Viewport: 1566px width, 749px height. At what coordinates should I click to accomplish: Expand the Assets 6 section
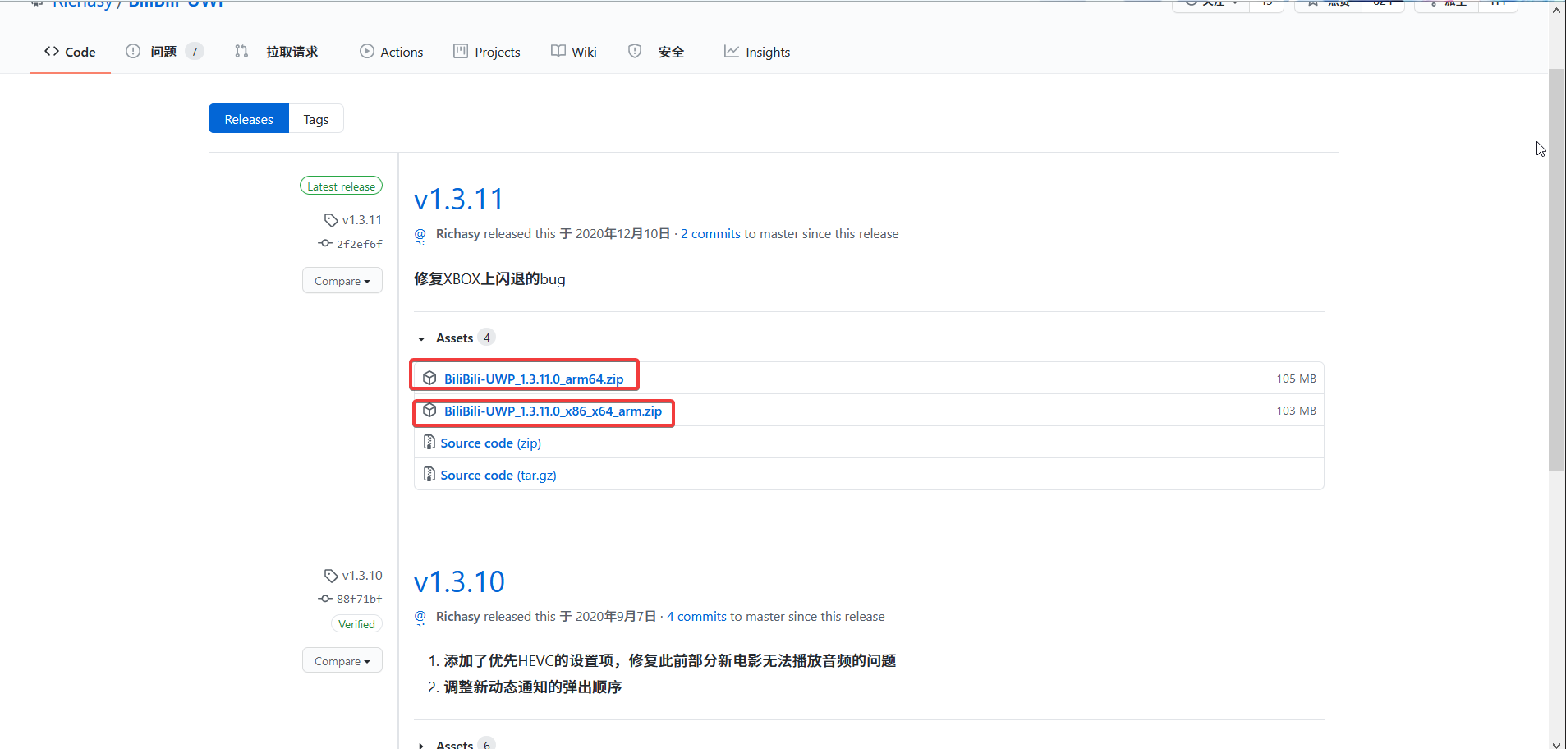[x=455, y=744]
